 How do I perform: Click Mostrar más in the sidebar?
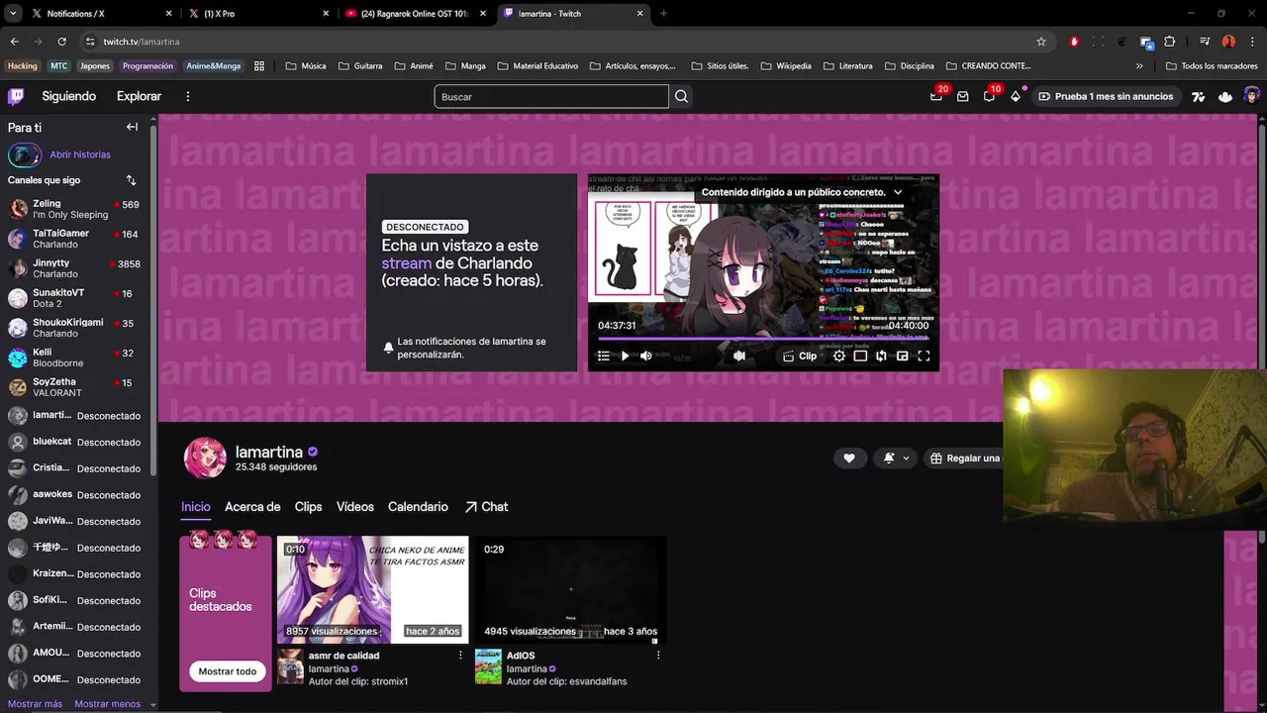coord(35,704)
